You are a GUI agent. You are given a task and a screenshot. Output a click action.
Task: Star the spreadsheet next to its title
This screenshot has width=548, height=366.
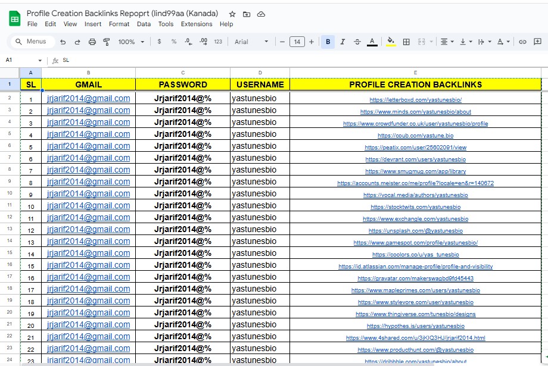coord(232,14)
